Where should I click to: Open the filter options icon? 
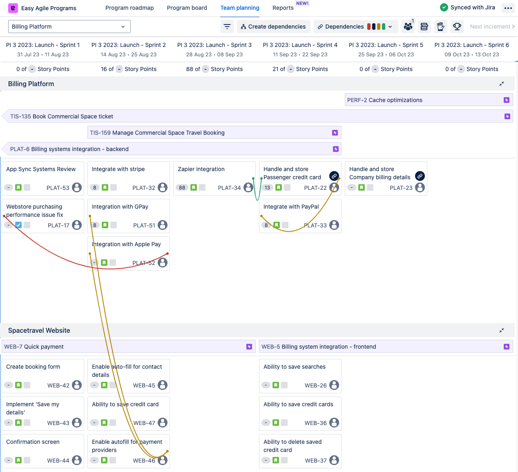tap(227, 27)
